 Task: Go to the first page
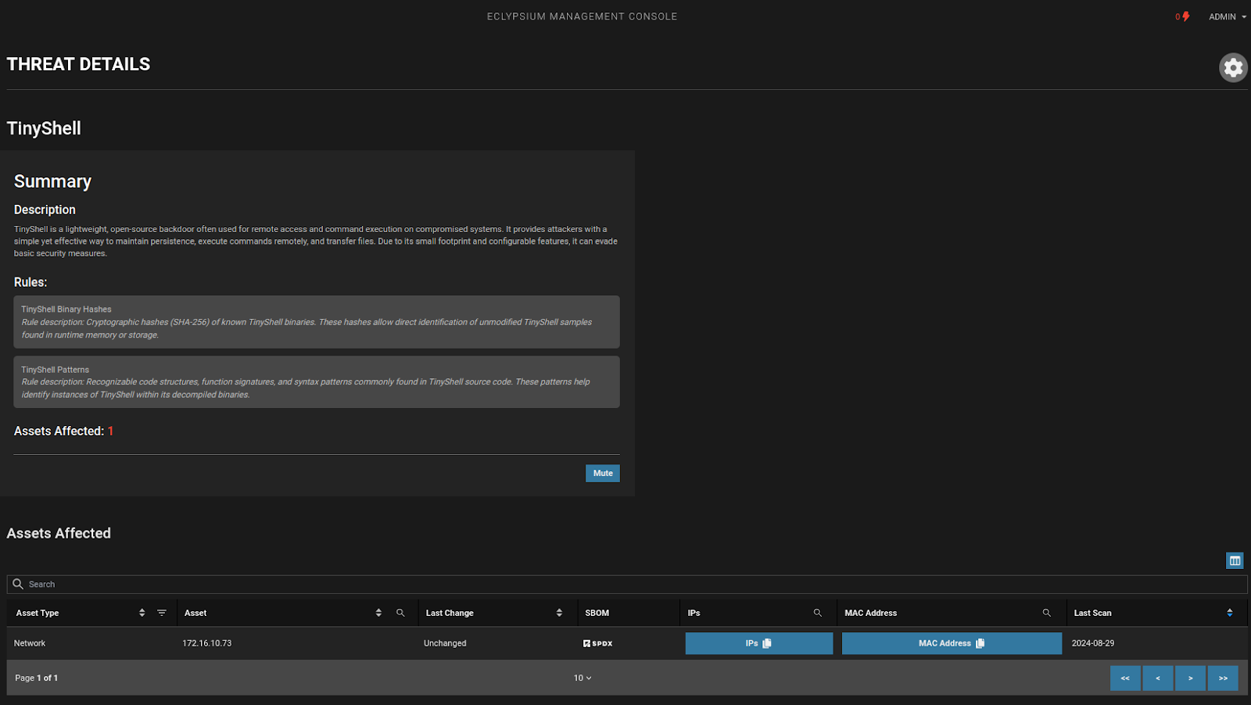pyautogui.click(x=1125, y=678)
